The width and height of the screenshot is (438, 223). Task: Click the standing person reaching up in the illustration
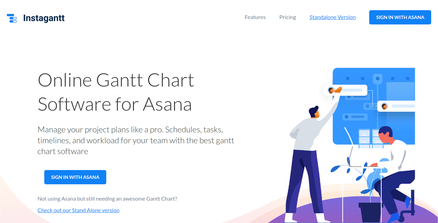click(x=305, y=160)
